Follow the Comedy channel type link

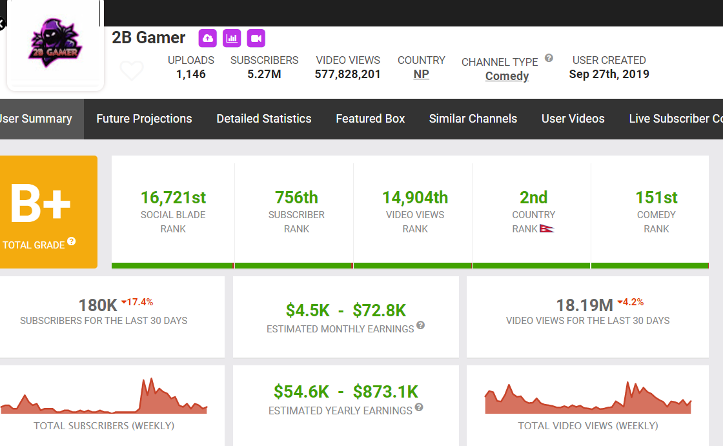click(507, 76)
